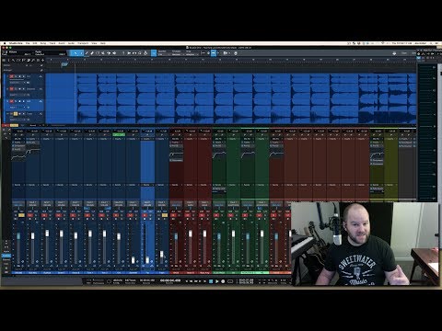
Task: Select the Mute tool in the toolbar
Action: point(103,53)
